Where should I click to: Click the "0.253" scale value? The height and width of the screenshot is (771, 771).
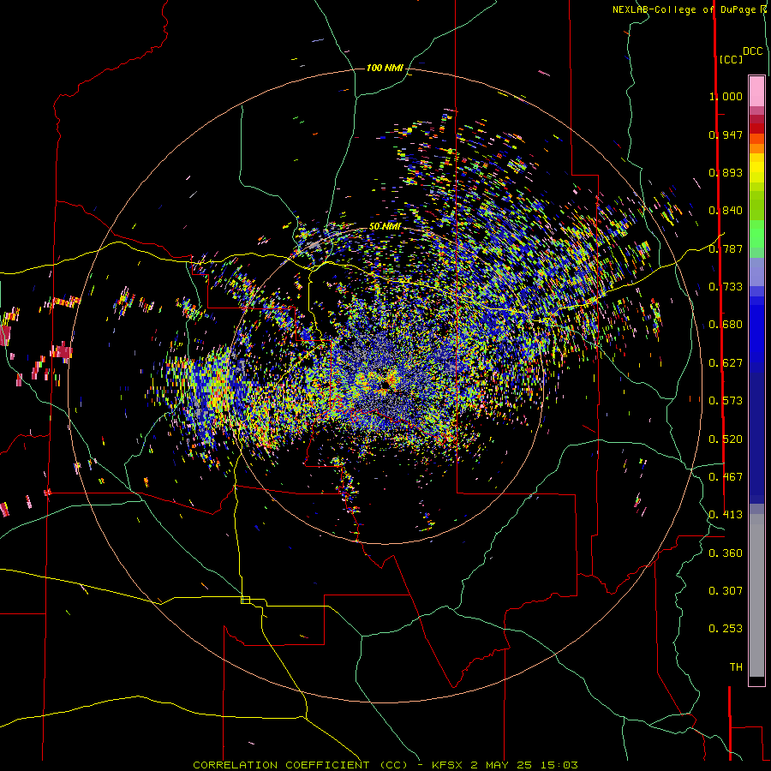tap(726, 629)
